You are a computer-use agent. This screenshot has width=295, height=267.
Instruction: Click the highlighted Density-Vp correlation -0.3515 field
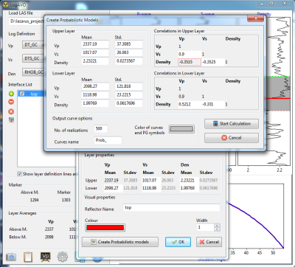pyautogui.click(x=190, y=62)
